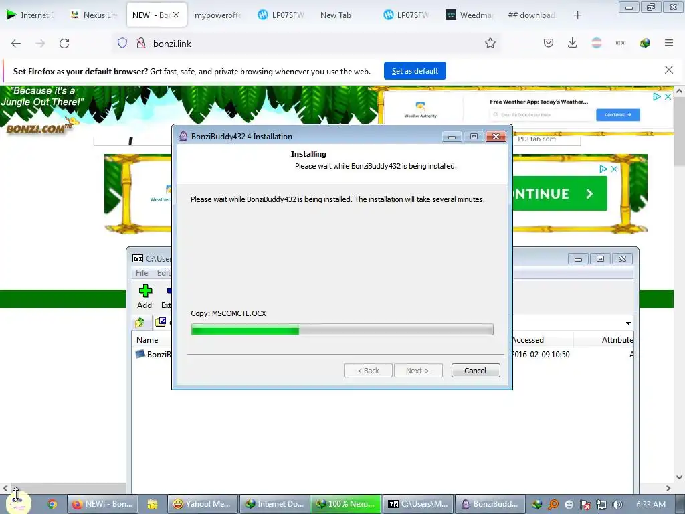Click the AdChoices icon on top weather ad
685x514 pixels.
click(x=657, y=97)
